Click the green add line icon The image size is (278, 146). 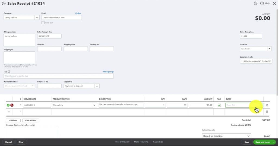pos(8,105)
